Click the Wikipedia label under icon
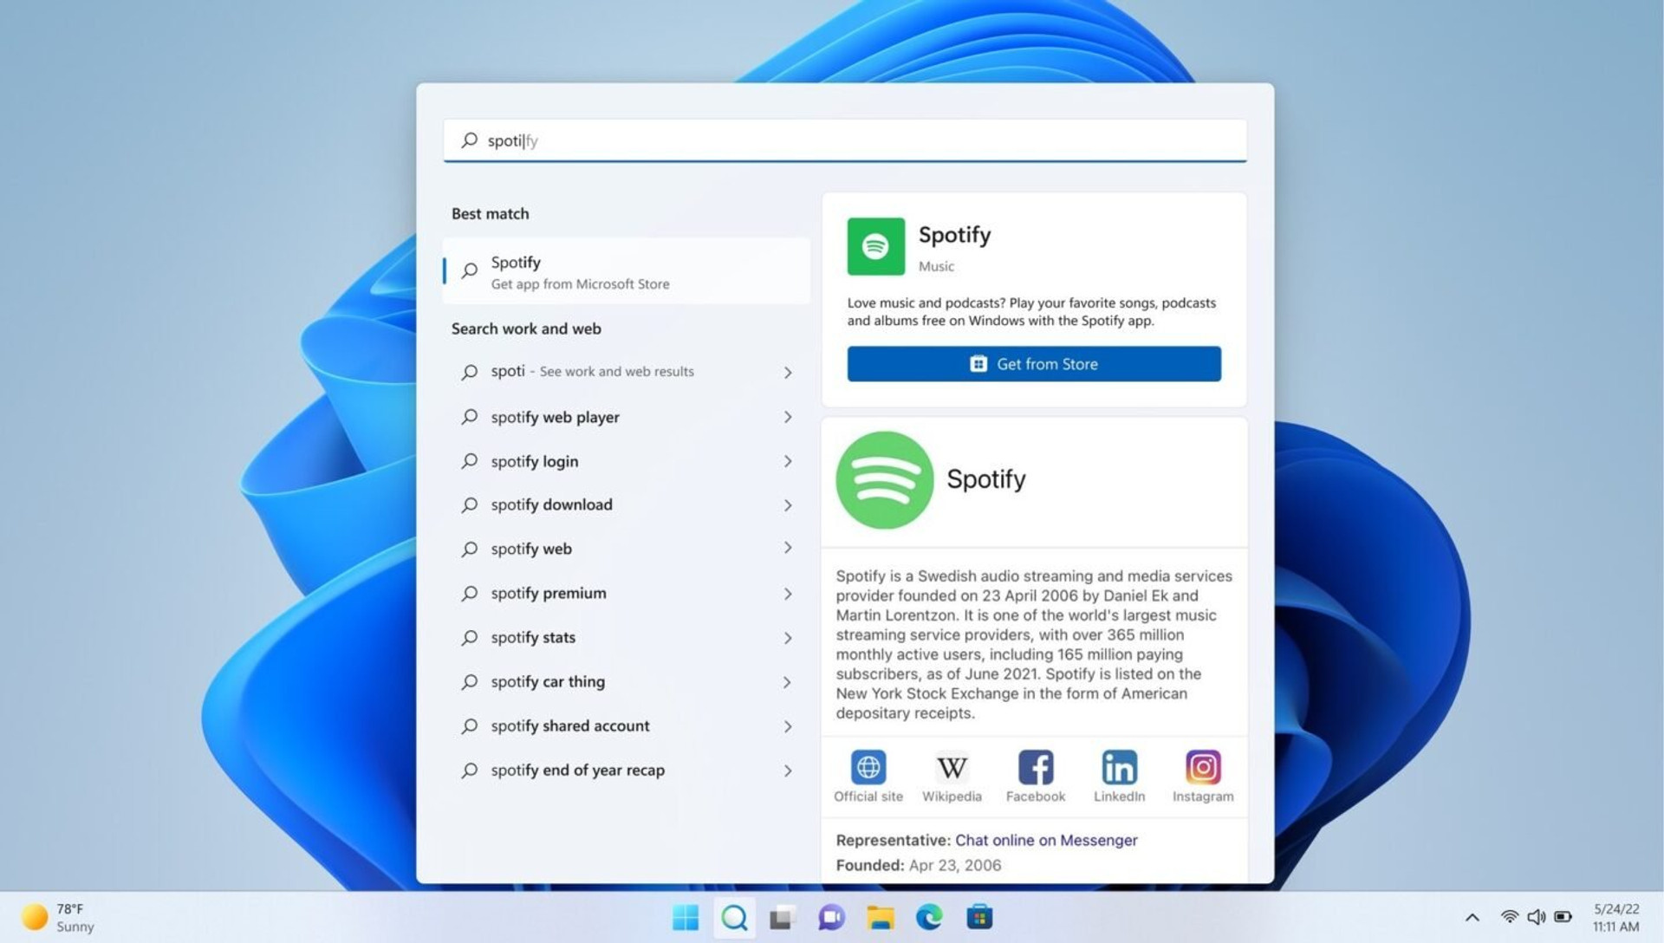 [x=952, y=796]
